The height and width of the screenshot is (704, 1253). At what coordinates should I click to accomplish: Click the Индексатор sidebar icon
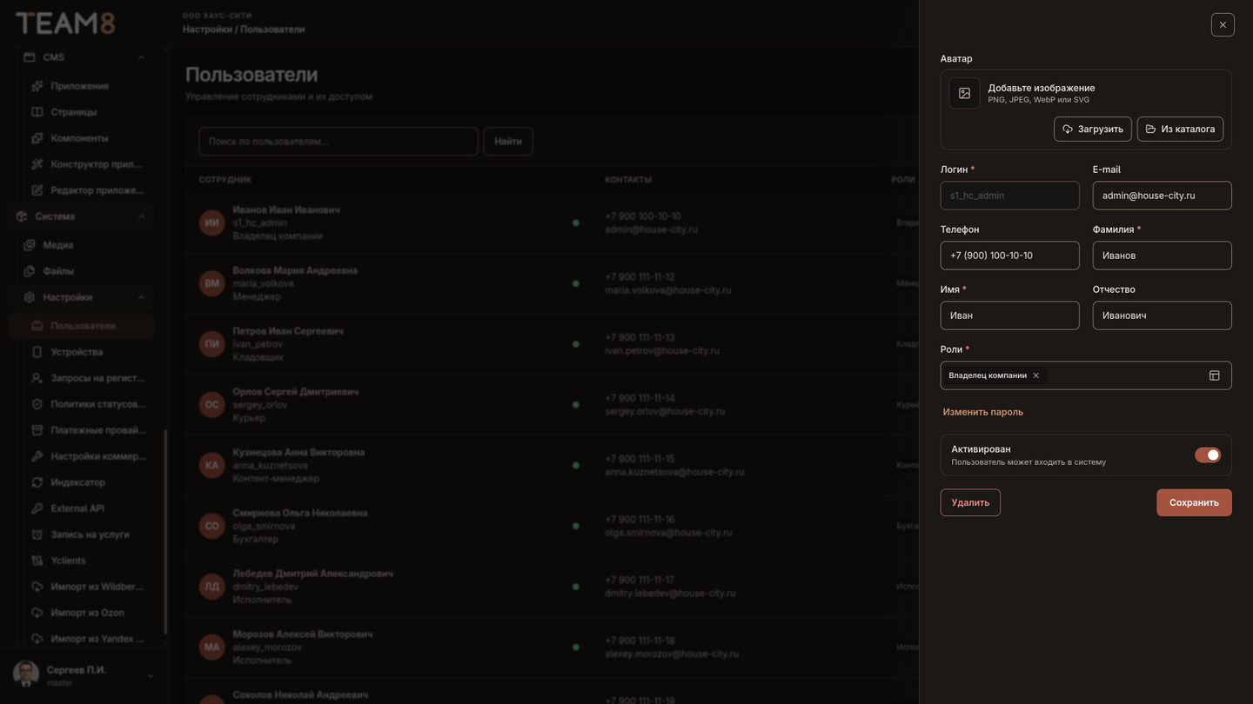[x=37, y=482]
